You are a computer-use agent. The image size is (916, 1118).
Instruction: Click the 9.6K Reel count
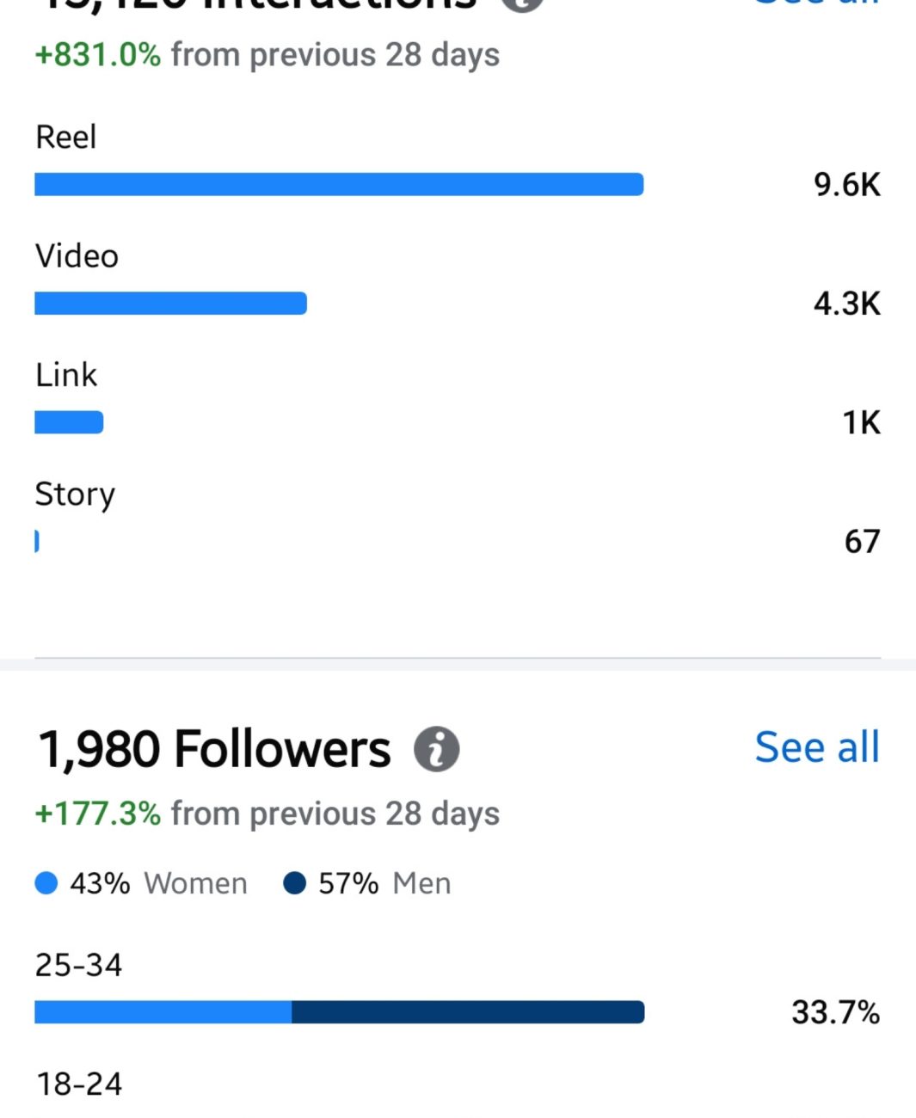pyautogui.click(x=846, y=184)
